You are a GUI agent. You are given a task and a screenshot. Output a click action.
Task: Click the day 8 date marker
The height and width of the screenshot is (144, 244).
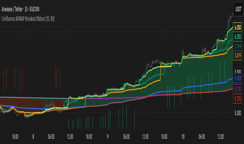(33, 137)
